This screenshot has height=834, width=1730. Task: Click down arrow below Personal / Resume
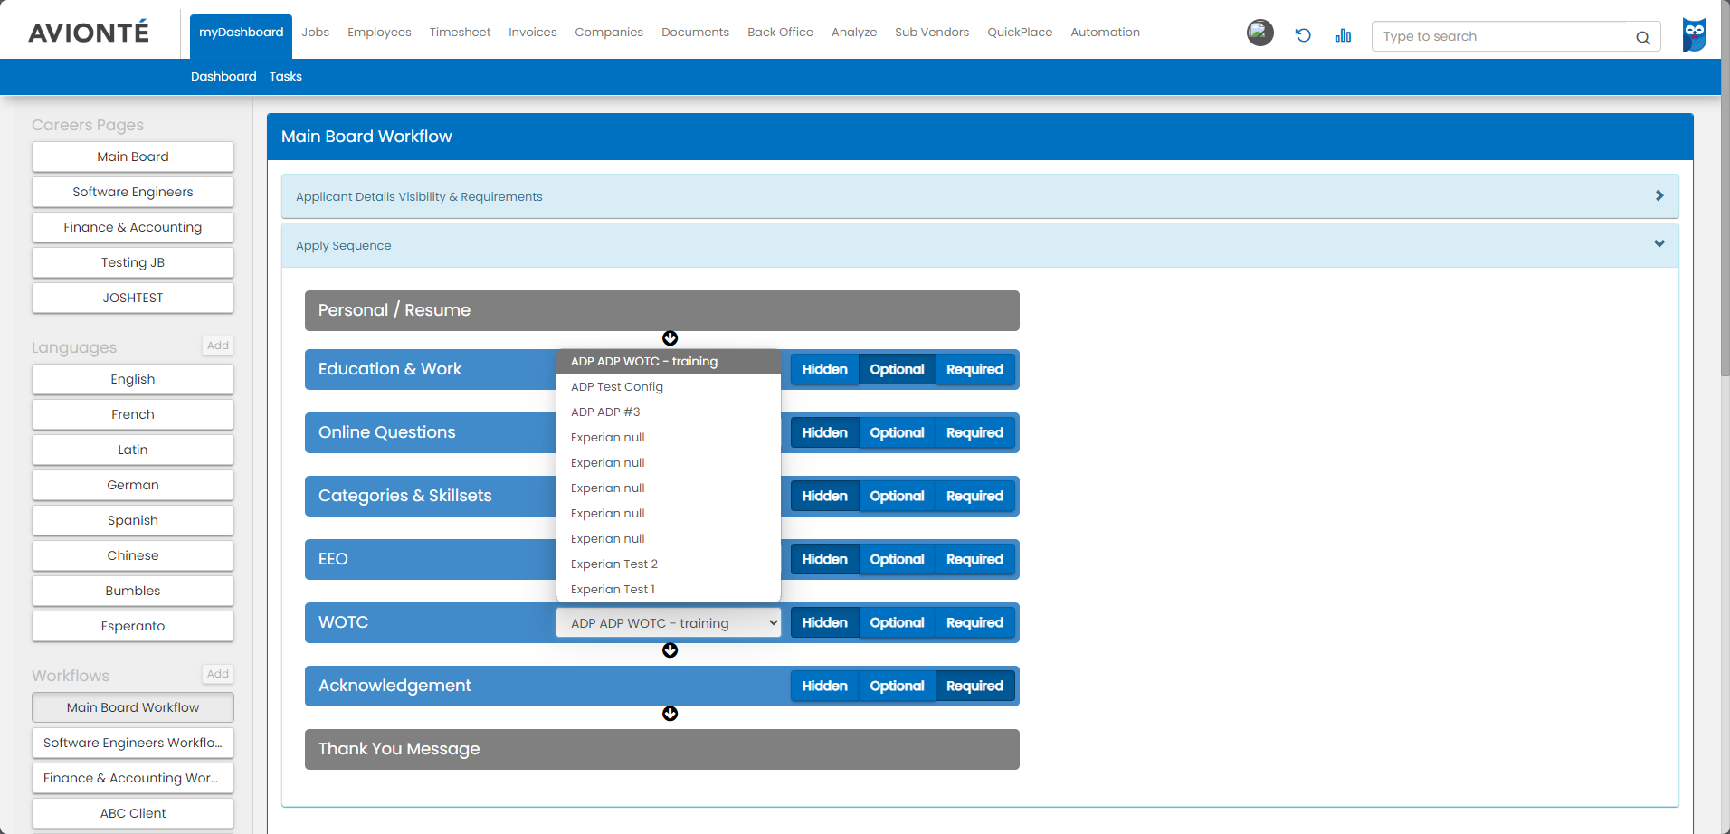click(x=670, y=338)
